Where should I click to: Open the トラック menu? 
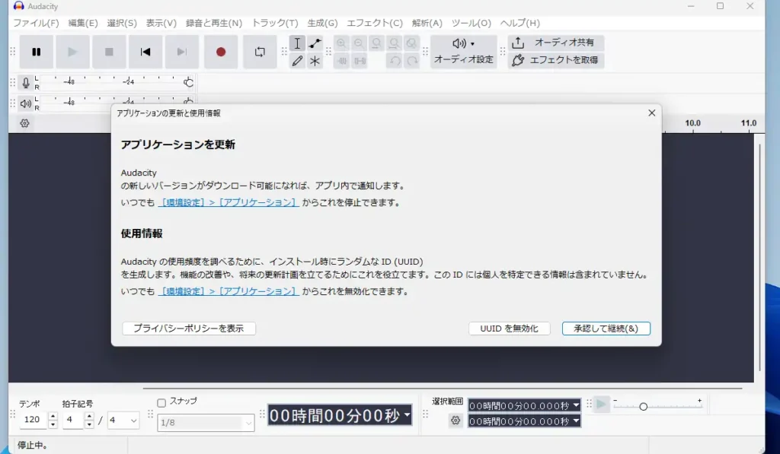[274, 23]
